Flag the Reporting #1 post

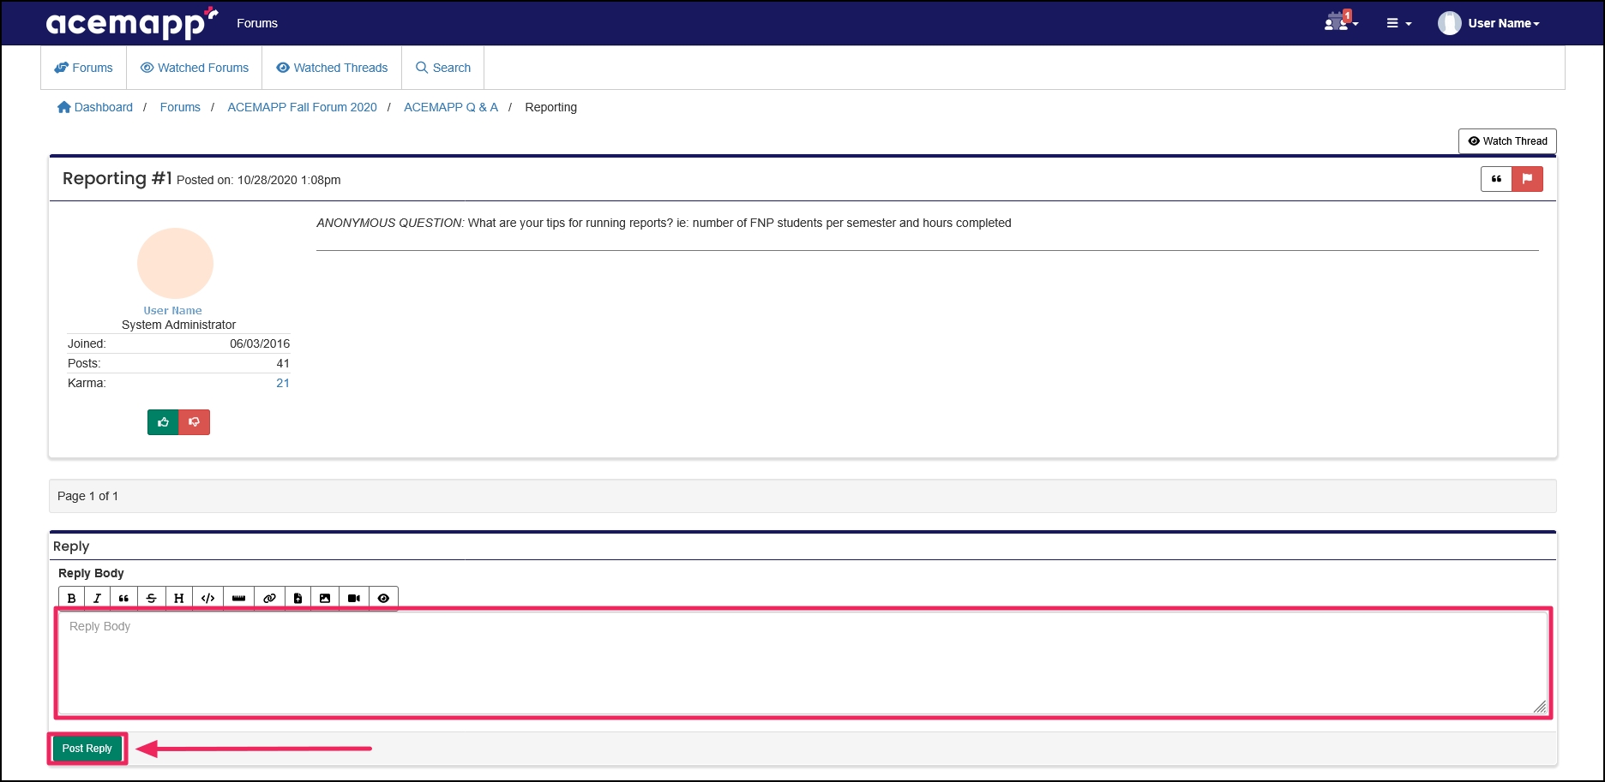pyautogui.click(x=1527, y=179)
